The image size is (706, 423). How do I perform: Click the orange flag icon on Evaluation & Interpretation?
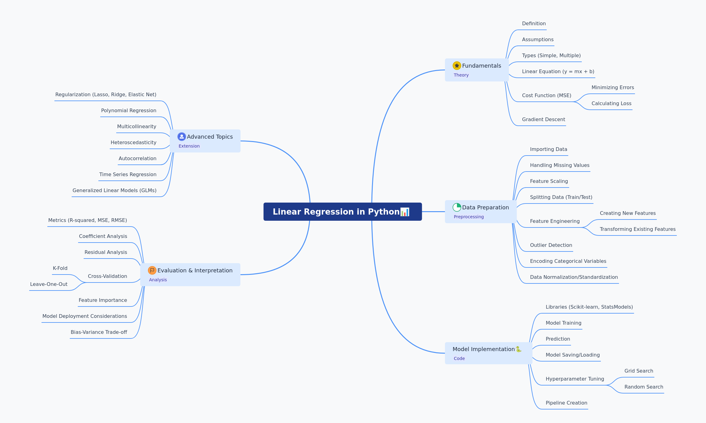[x=152, y=271]
